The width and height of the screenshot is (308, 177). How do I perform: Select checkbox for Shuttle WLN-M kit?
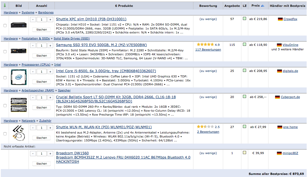tap(5, 134)
